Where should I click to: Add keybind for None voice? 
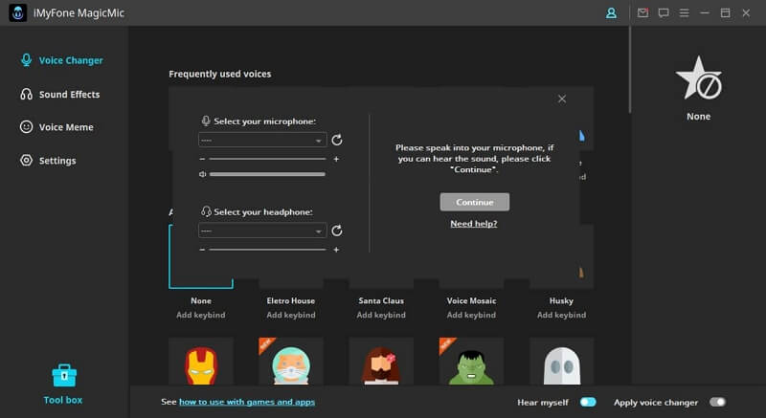pyautogui.click(x=201, y=315)
